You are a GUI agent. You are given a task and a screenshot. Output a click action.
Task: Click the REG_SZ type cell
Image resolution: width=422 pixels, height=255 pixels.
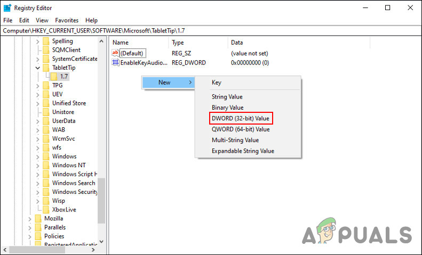tap(181, 53)
